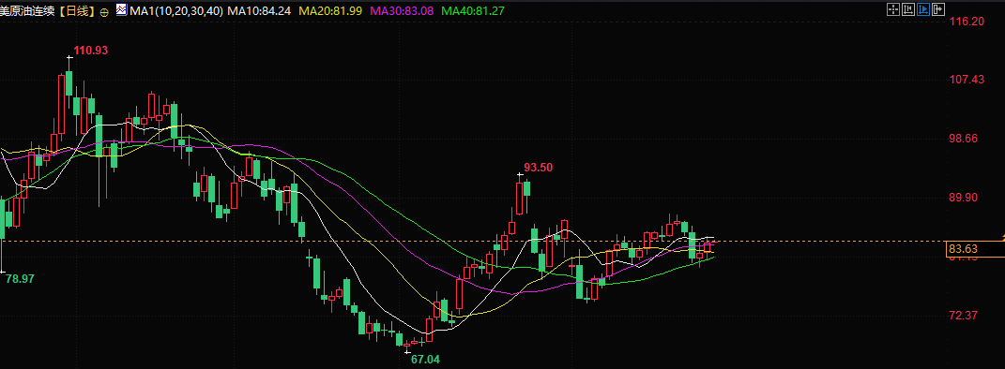Screen dimensions: 1005x369
Task: Click the 93.50 peak price label
Action: pyautogui.click(x=539, y=168)
